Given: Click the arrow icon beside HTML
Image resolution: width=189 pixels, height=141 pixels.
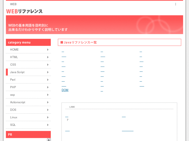Looking at the screenshot, I should click(48, 57).
